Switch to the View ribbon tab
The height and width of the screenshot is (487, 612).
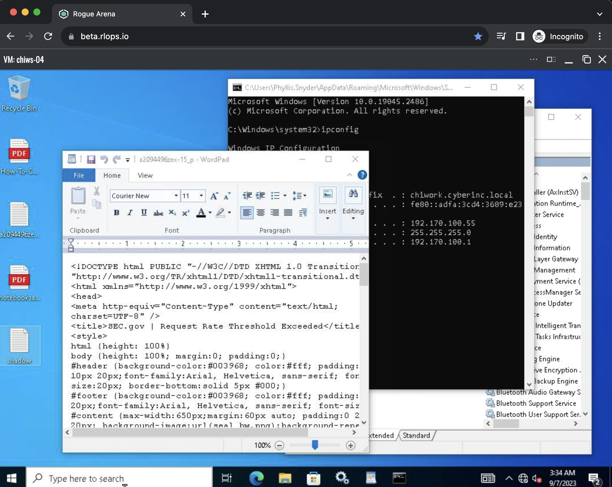click(145, 175)
